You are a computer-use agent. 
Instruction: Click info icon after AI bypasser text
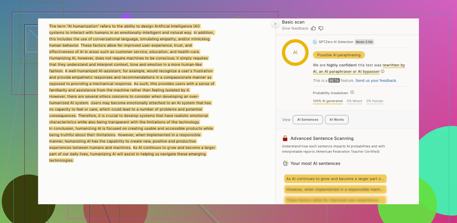point(383,71)
